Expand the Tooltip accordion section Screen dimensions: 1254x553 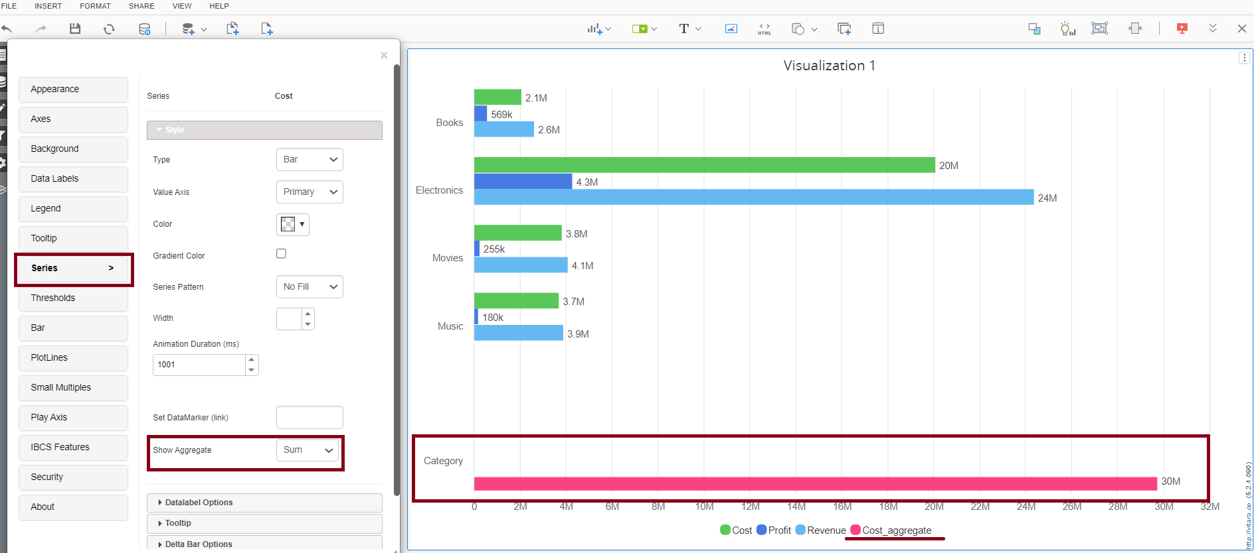point(264,523)
